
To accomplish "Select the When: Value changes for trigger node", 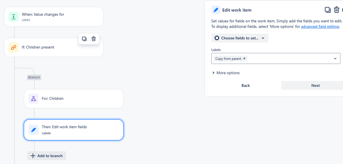I will 54,17.
